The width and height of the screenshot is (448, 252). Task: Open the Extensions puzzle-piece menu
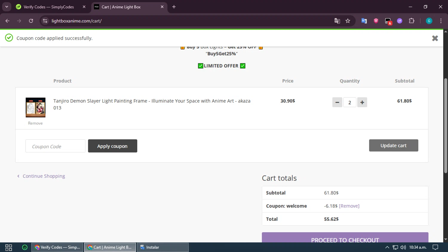coord(412,21)
